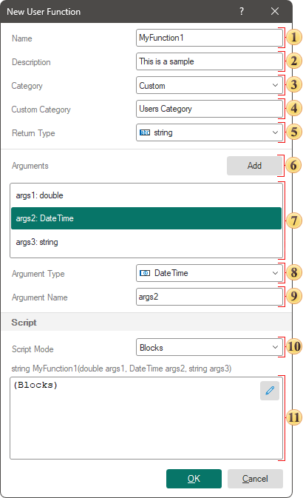Select the args1: double argument
The height and width of the screenshot is (498, 303).
[146, 195]
